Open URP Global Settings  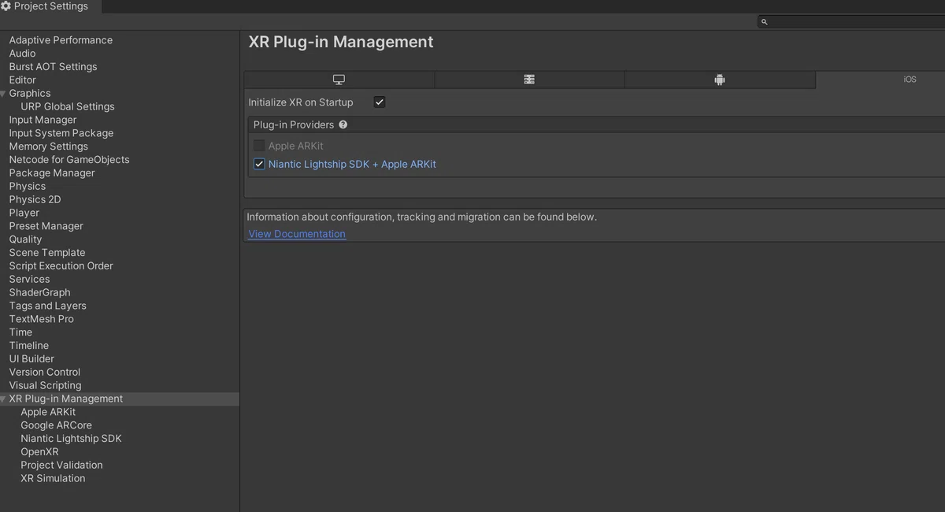[68, 107]
